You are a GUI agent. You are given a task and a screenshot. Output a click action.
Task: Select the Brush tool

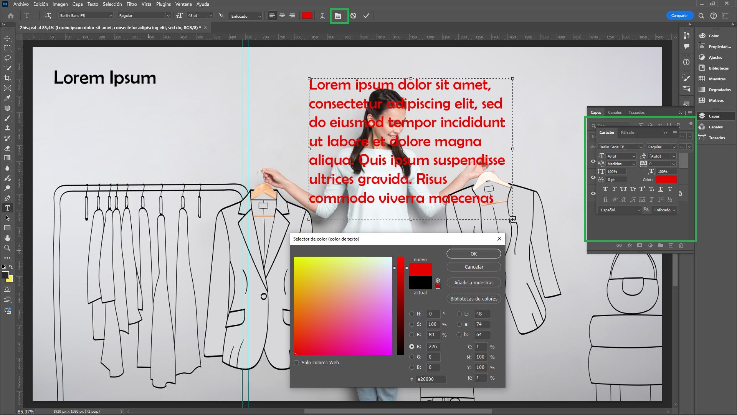tap(7, 118)
